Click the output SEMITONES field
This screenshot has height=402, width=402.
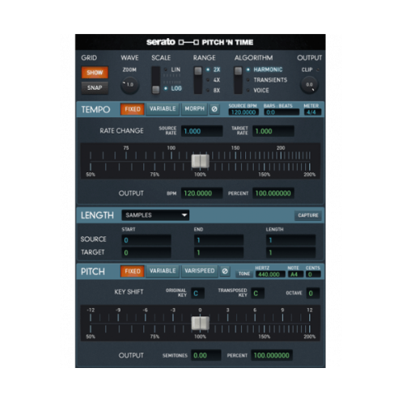206,355
